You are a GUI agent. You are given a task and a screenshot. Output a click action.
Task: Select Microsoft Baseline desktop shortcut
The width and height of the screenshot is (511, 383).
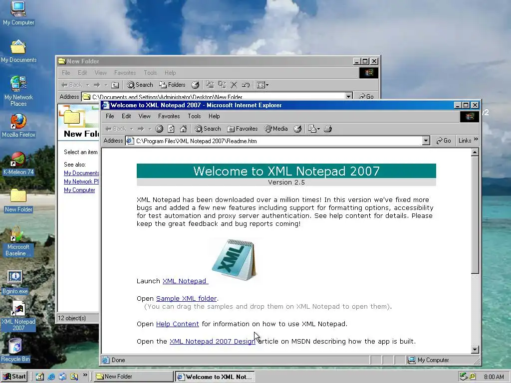pyautogui.click(x=18, y=241)
